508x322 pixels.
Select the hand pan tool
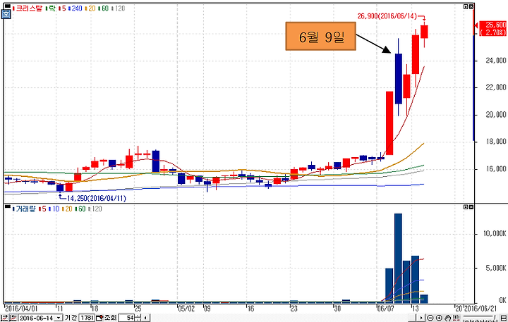pos(448,318)
